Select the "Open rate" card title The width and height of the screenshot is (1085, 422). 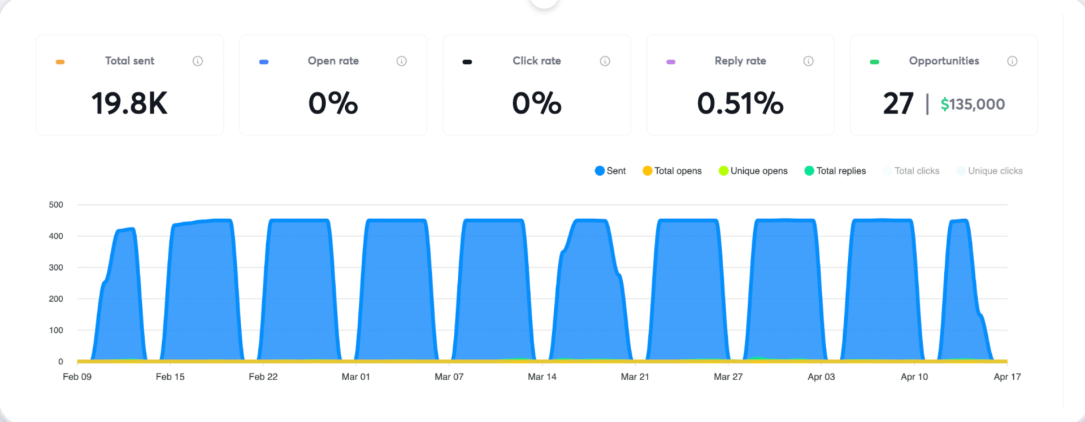(x=333, y=61)
